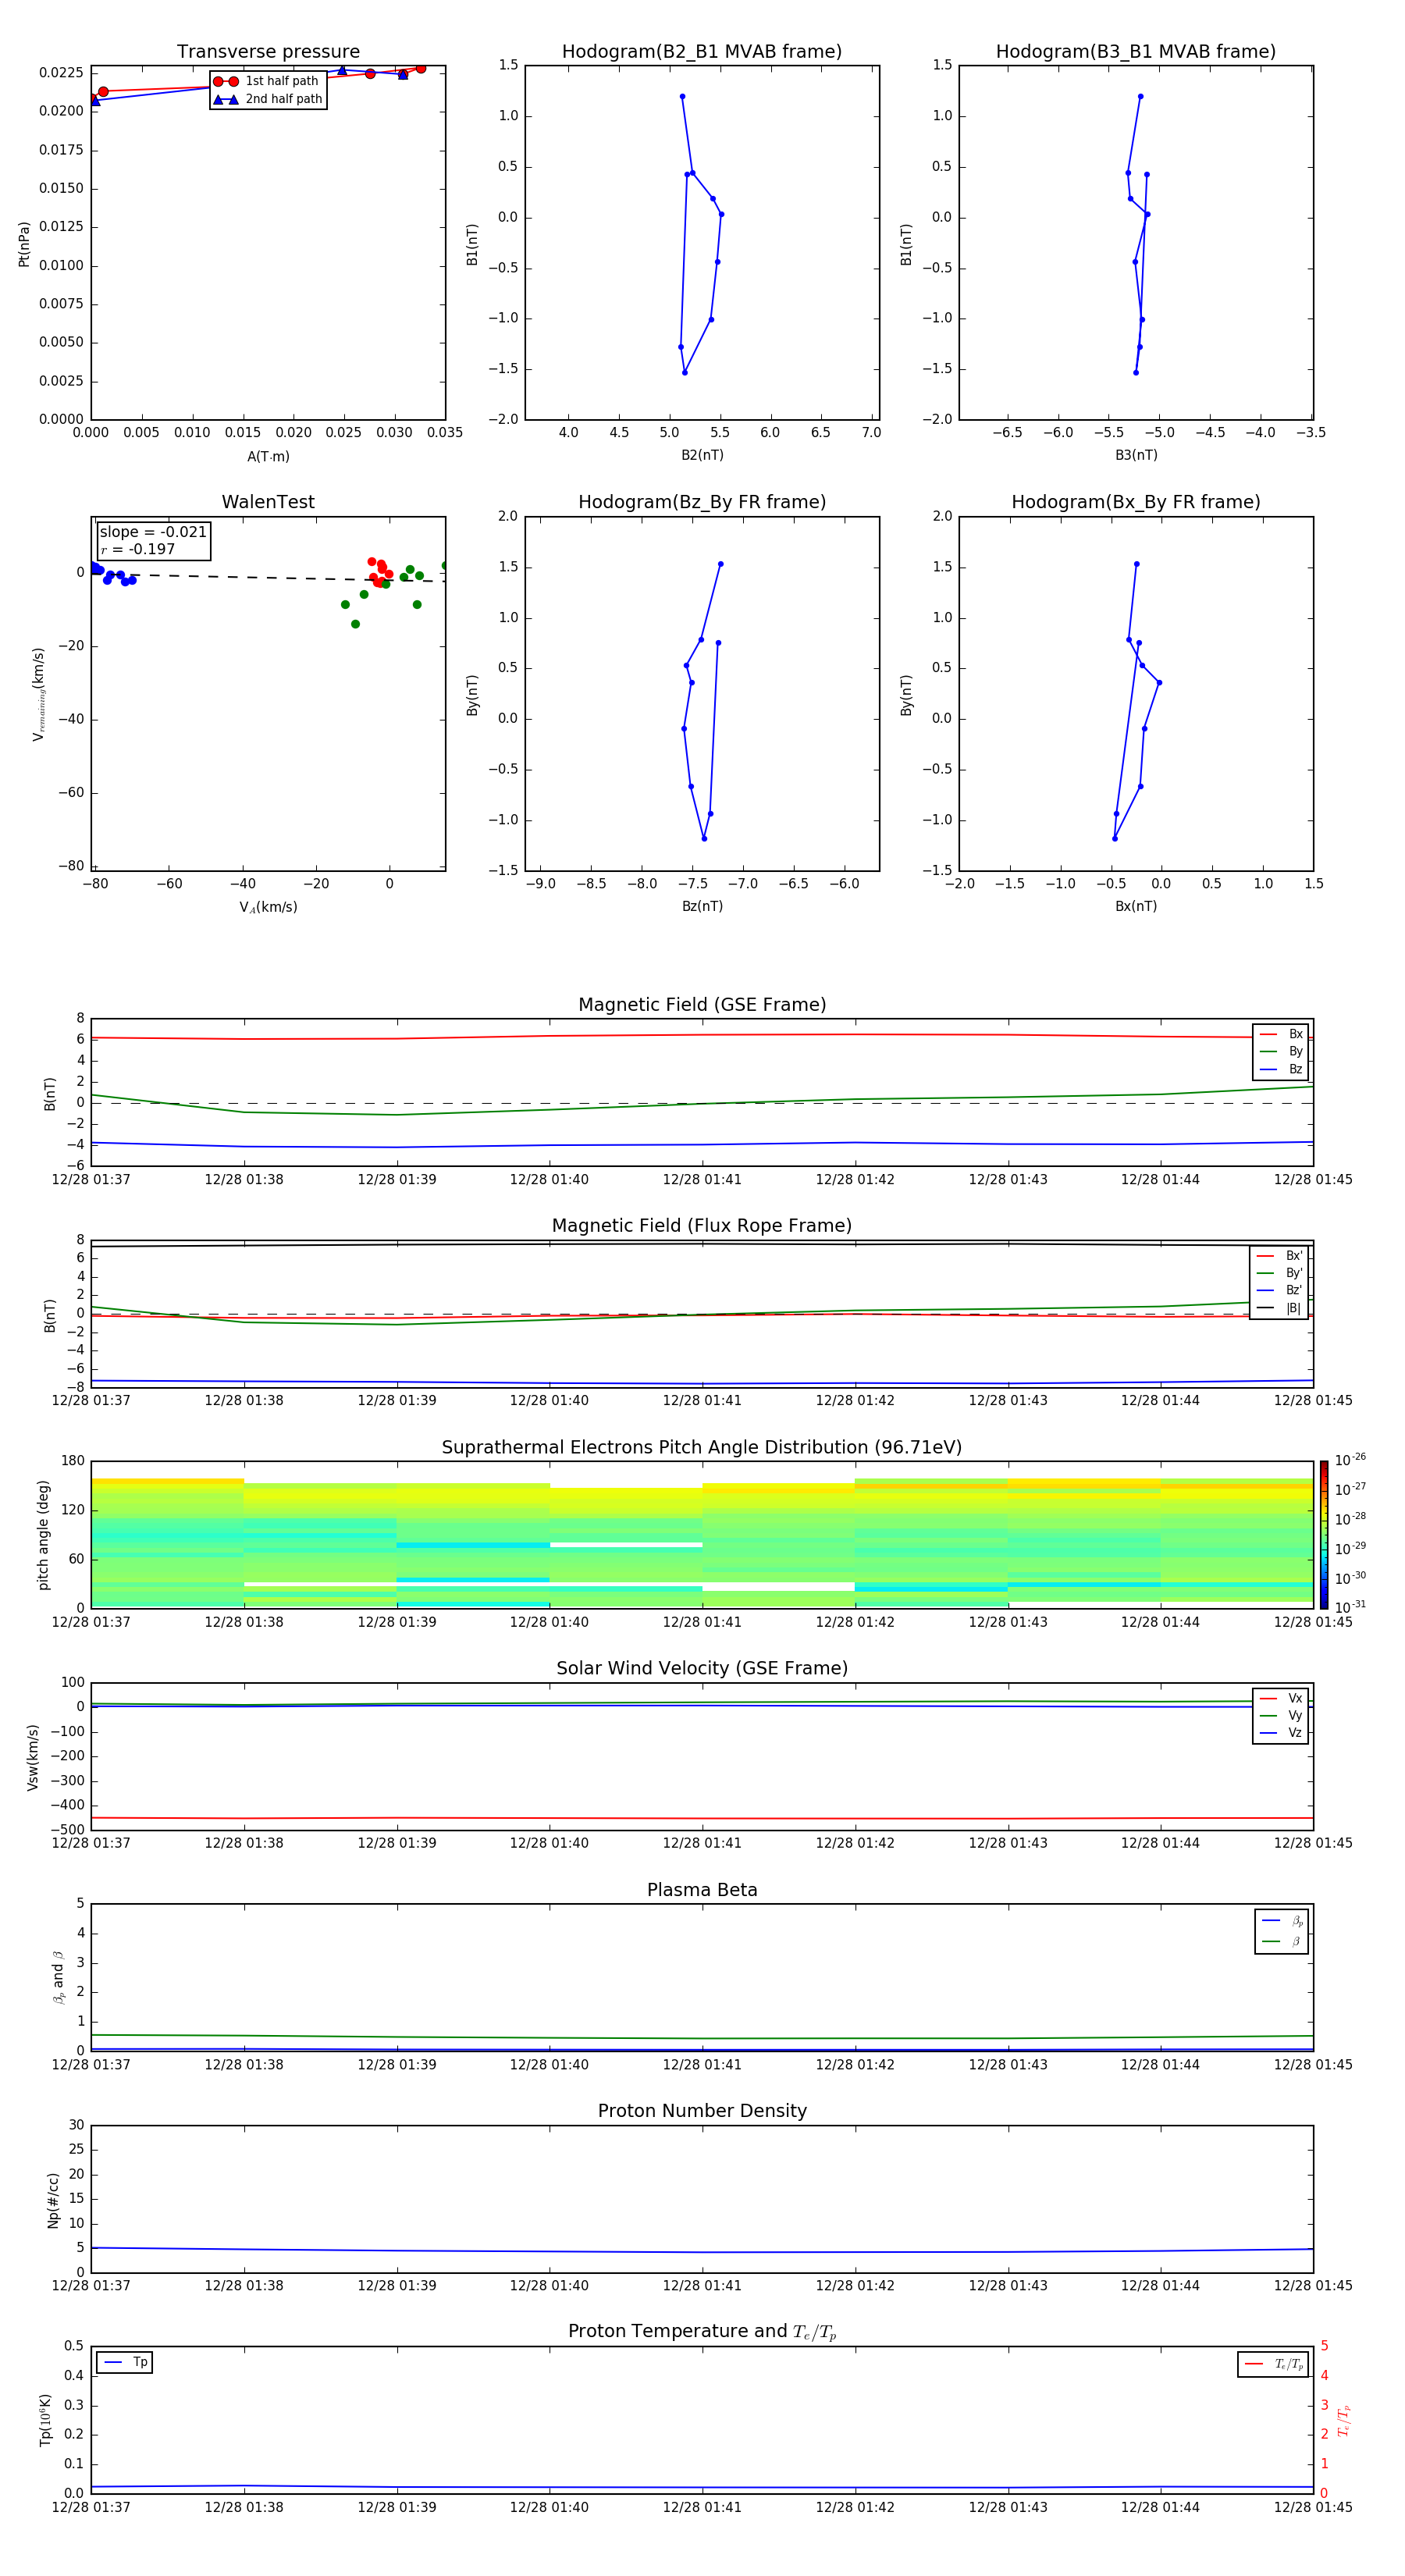
Task: Click the pitch angle spectrogram color bar
Action: 1324,1534
